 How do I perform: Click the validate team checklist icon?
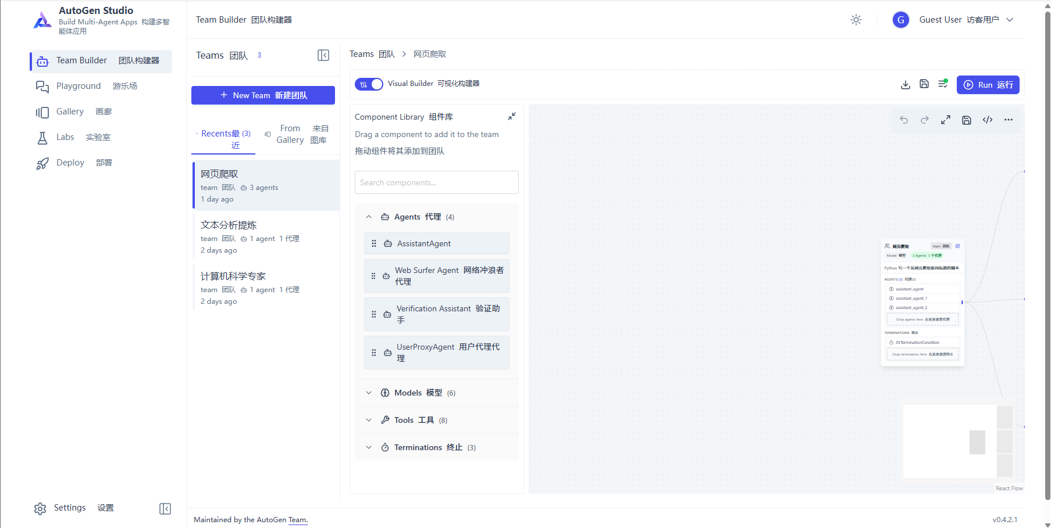pos(943,84)
